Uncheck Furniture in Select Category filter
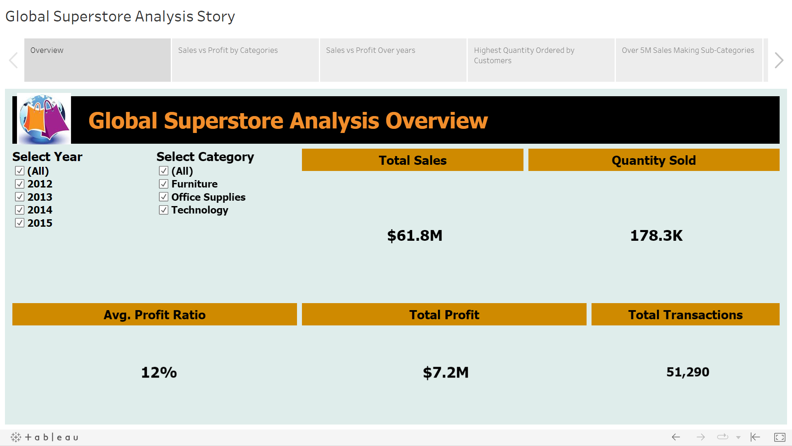The width and height of the screenshot is (792, 446). click(163, 184)
